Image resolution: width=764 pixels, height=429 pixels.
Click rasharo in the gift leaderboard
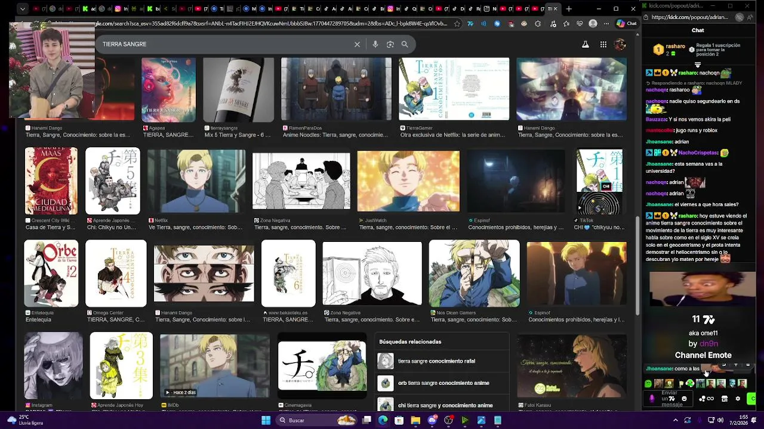676,46
